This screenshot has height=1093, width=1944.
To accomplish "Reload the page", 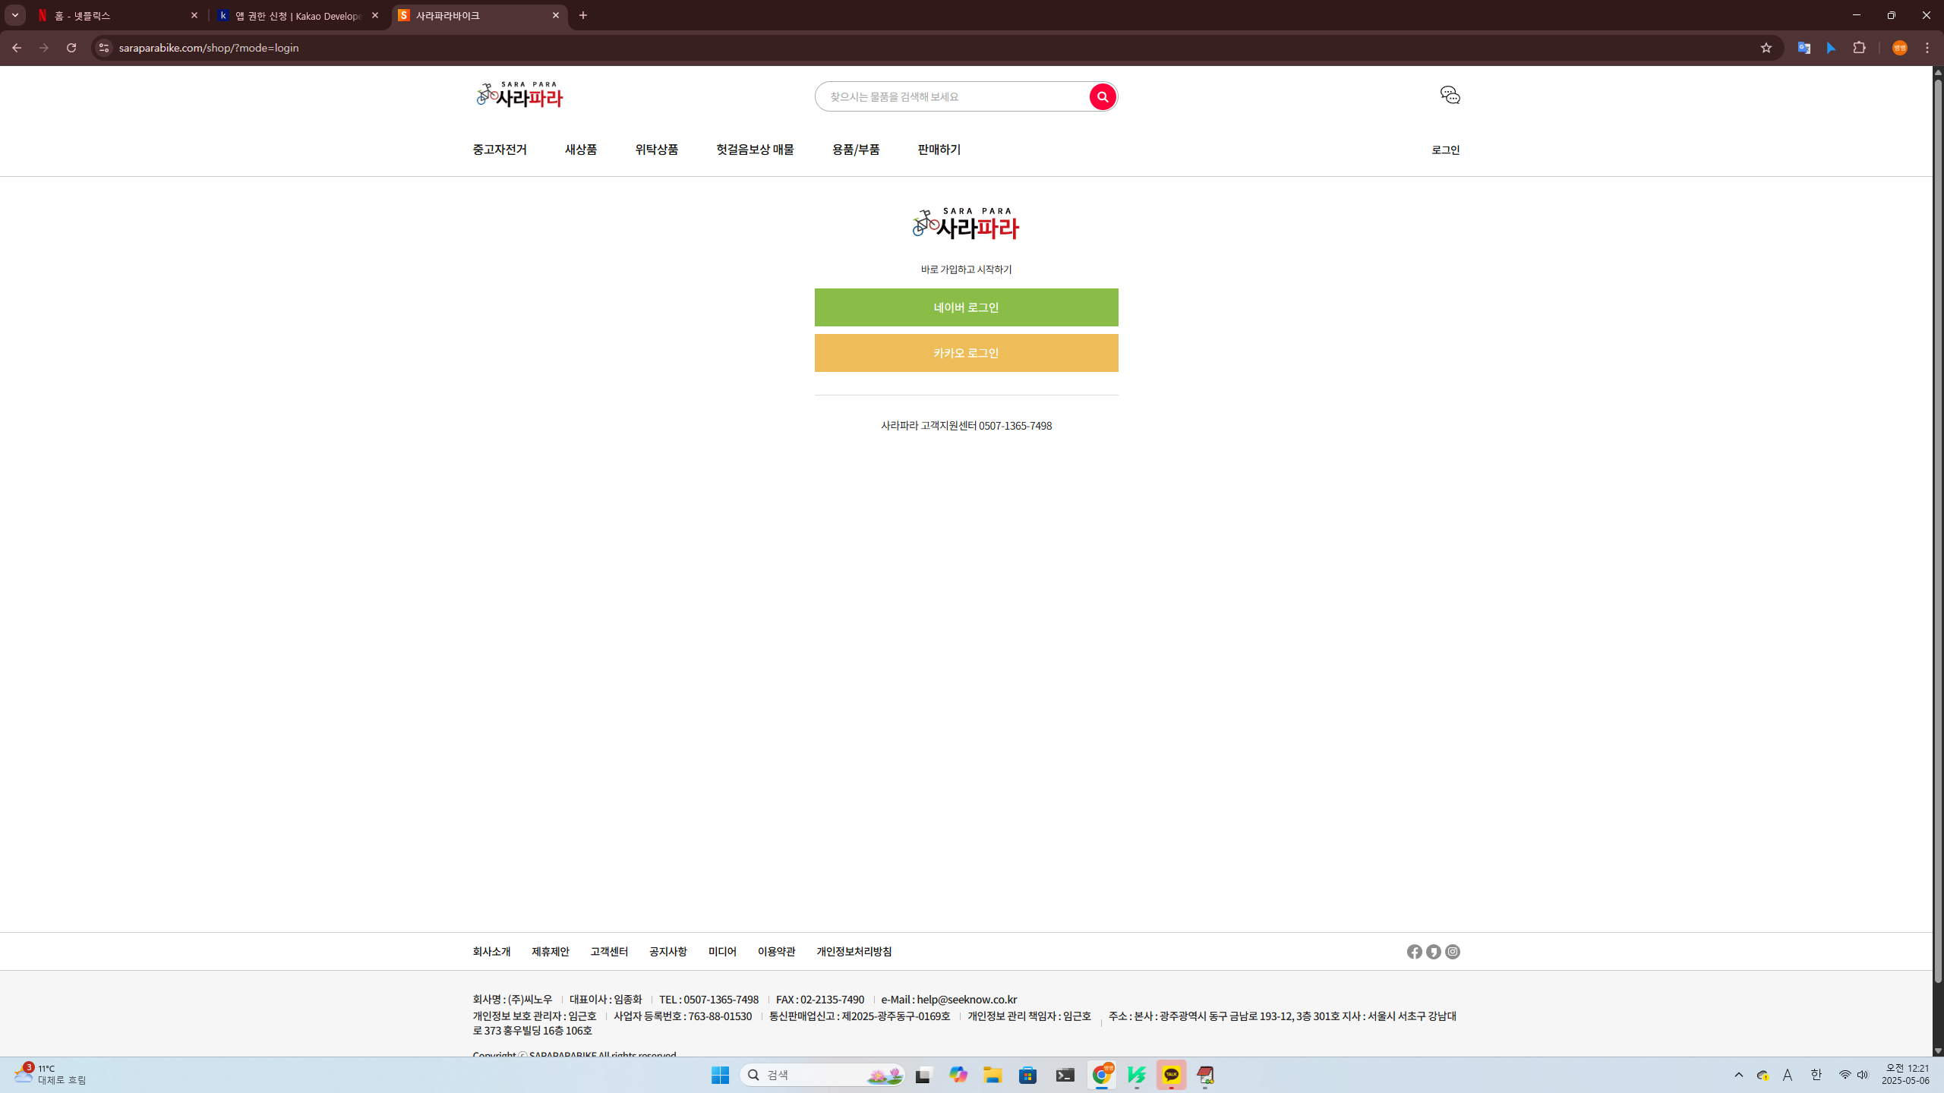I will [x=71, y=48].
